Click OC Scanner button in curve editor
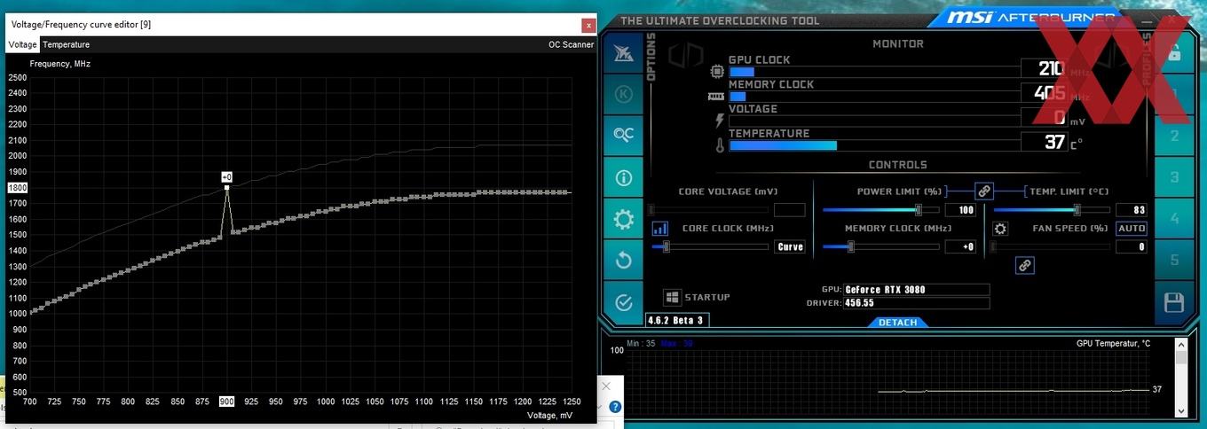Image resolution: width=1207 pixels, height=429 pixels. (572, 44)
